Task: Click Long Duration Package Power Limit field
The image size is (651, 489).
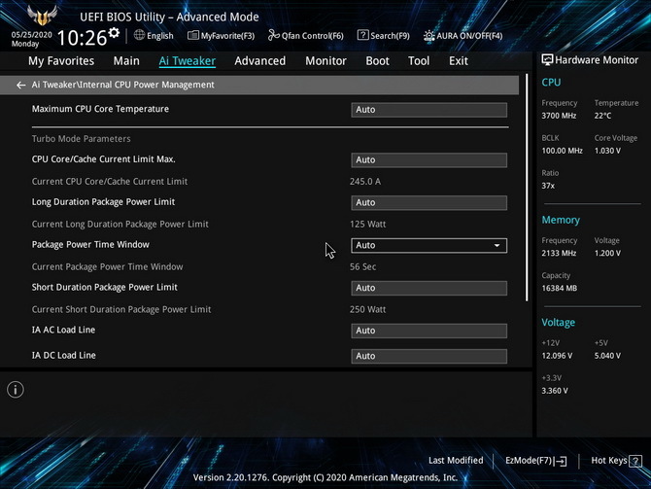Action: pyautogui.click(x=428, y=203)
